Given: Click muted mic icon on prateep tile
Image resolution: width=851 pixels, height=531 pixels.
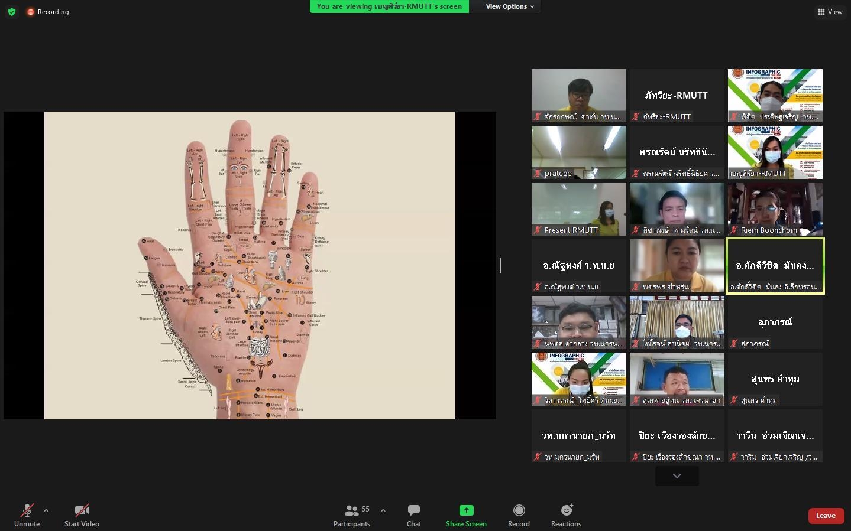Looking at the screenshot, I should tap(538, 174).
